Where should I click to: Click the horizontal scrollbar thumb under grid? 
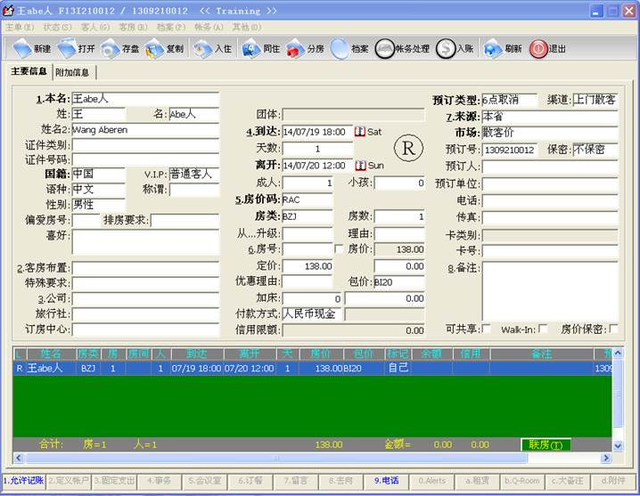[x=276, y=458]
